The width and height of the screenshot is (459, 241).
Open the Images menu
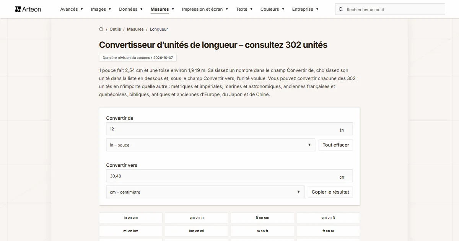(101, 9)
